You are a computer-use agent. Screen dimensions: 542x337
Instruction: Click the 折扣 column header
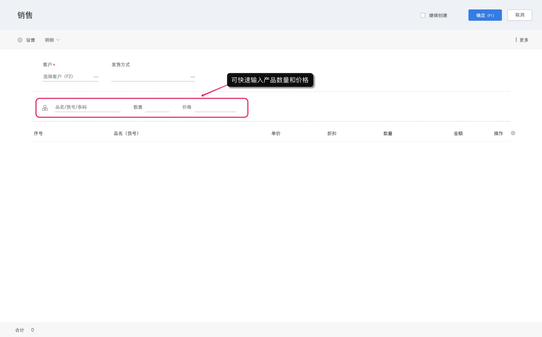pyautogui.click(x=332, y=133)
